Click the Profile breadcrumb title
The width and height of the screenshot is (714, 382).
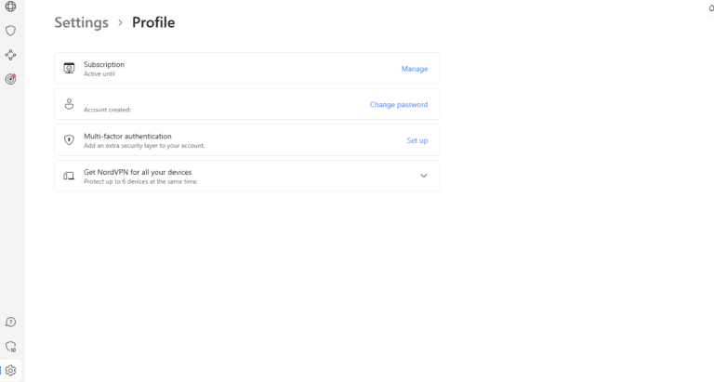[x=153, y=22]
